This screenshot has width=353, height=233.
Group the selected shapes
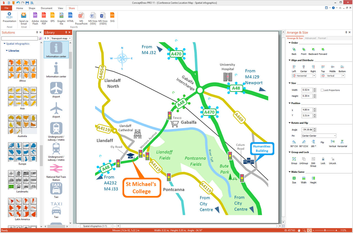[x=294, y=161]
